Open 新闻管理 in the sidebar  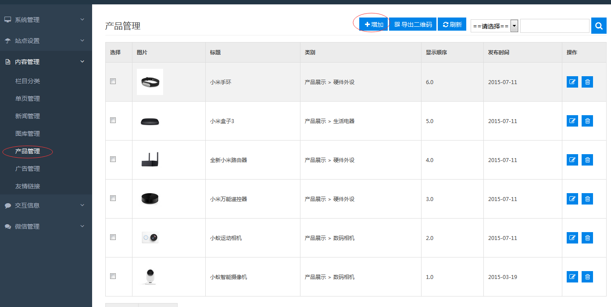28,116
